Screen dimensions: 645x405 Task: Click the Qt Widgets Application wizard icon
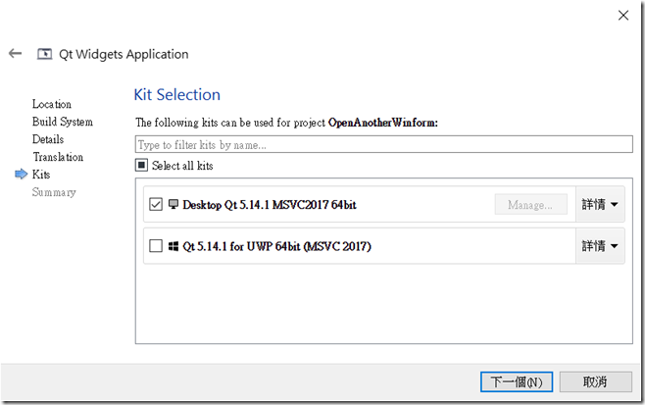coord(44,54)
